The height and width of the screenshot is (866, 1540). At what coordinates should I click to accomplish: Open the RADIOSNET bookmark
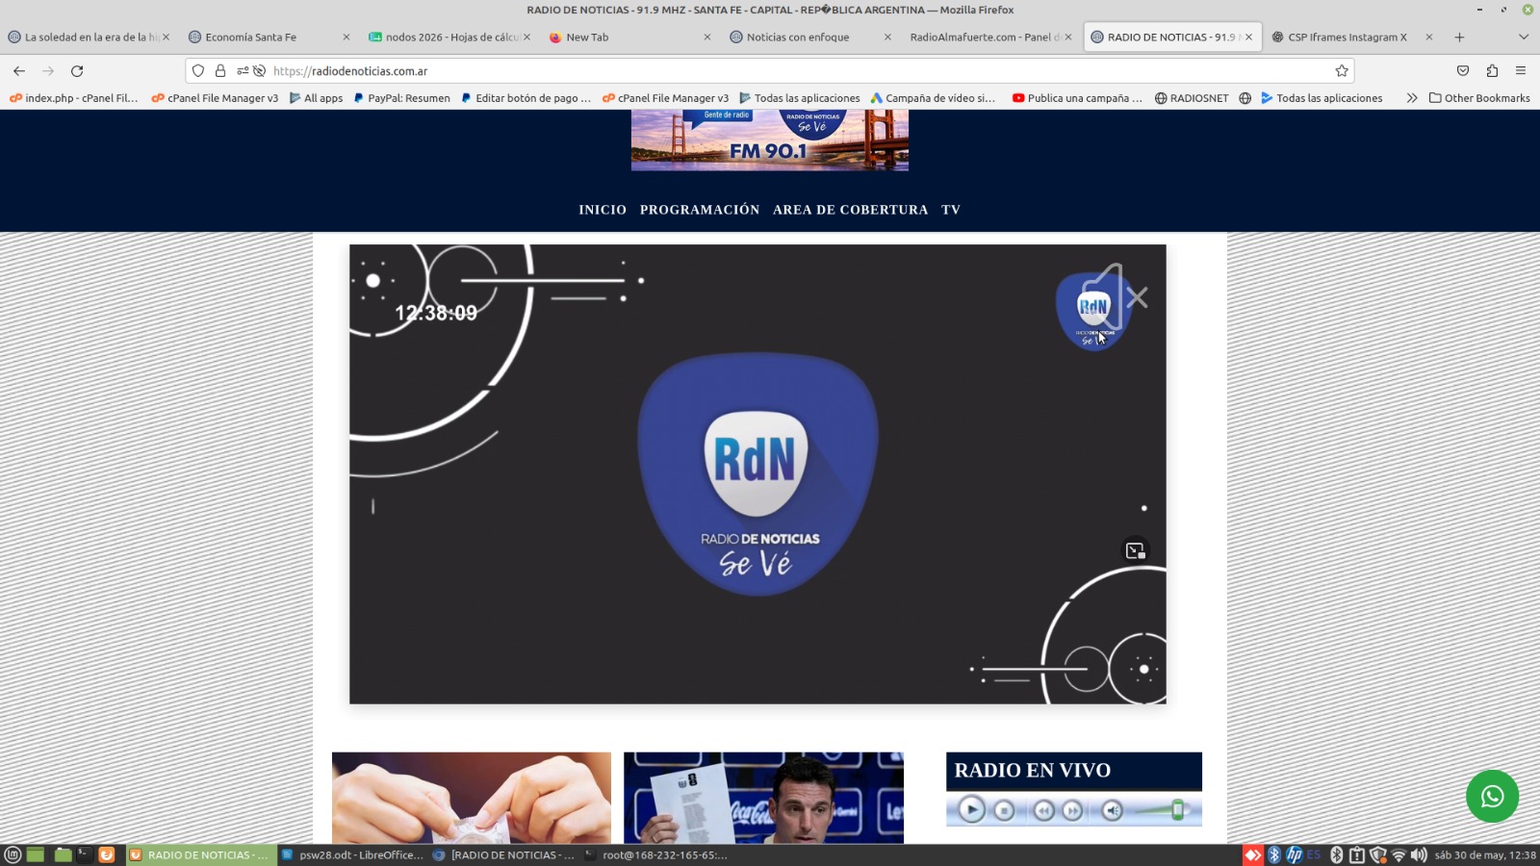(x=1192, y=98)
